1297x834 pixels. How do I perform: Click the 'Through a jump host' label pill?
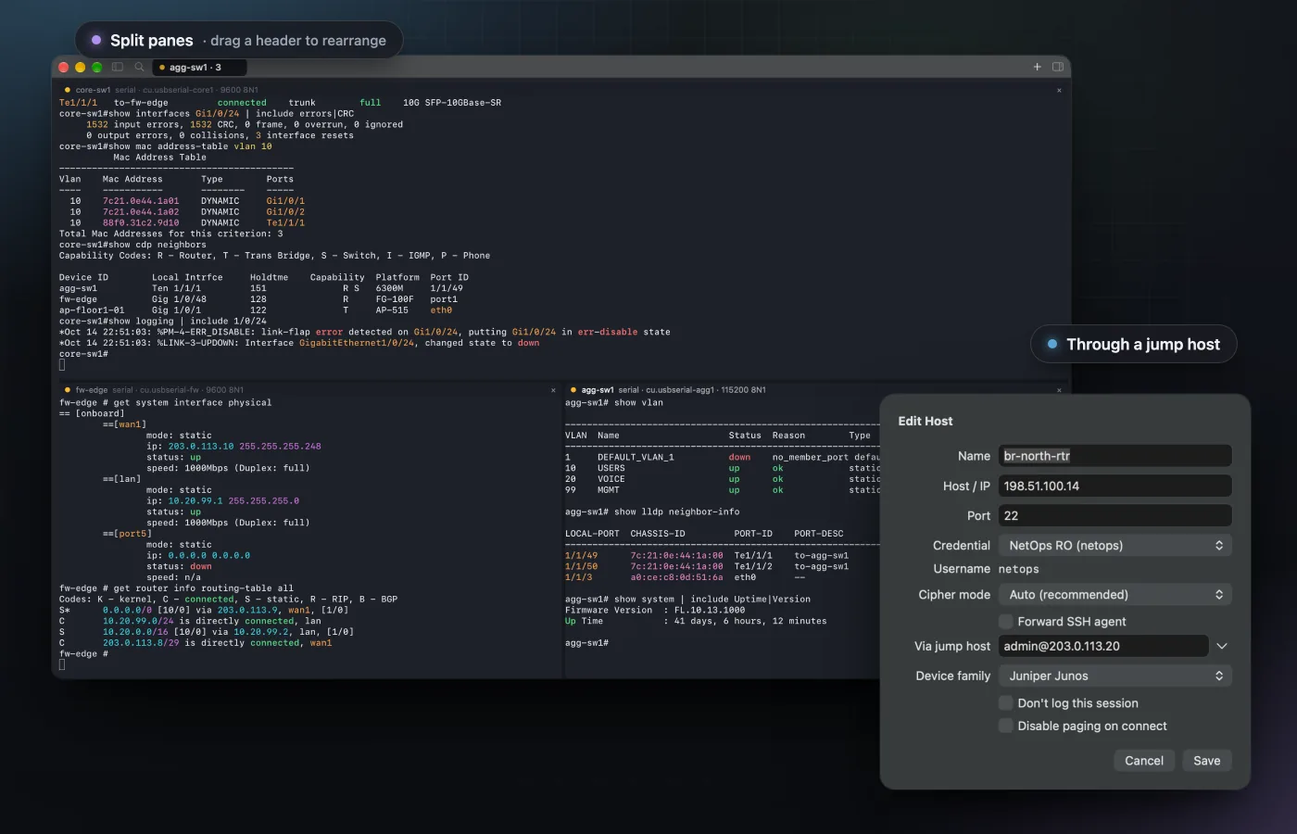click(1133, 344)
